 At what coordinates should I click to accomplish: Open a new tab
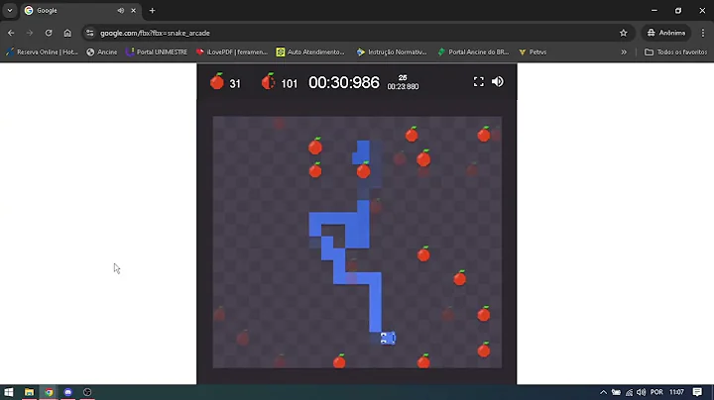[152, 11]
